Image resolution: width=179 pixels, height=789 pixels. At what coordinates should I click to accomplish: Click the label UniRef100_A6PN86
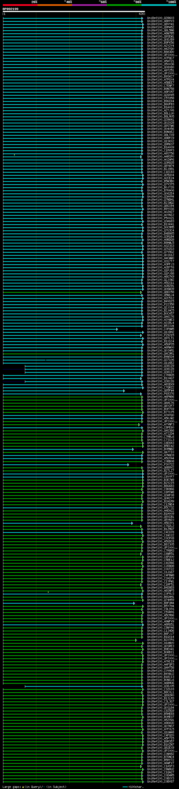coord(161,397)
